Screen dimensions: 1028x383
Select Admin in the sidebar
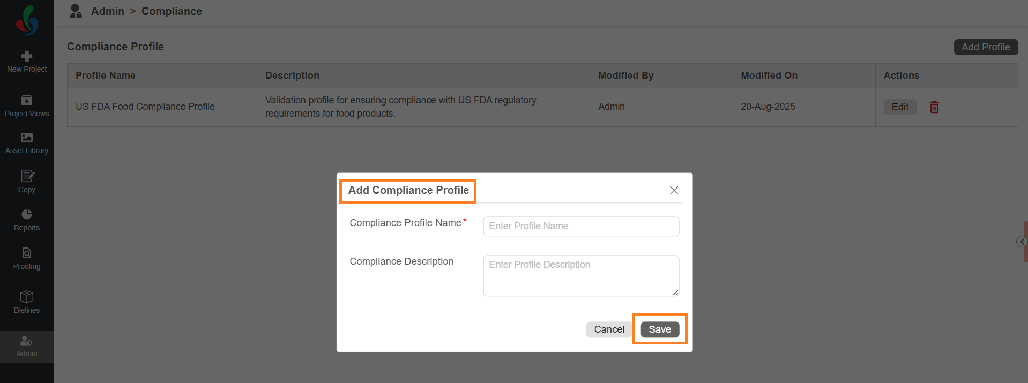click(27, 346)
